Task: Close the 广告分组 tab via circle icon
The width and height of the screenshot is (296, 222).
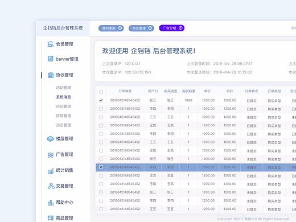Action: click(180, 28)
